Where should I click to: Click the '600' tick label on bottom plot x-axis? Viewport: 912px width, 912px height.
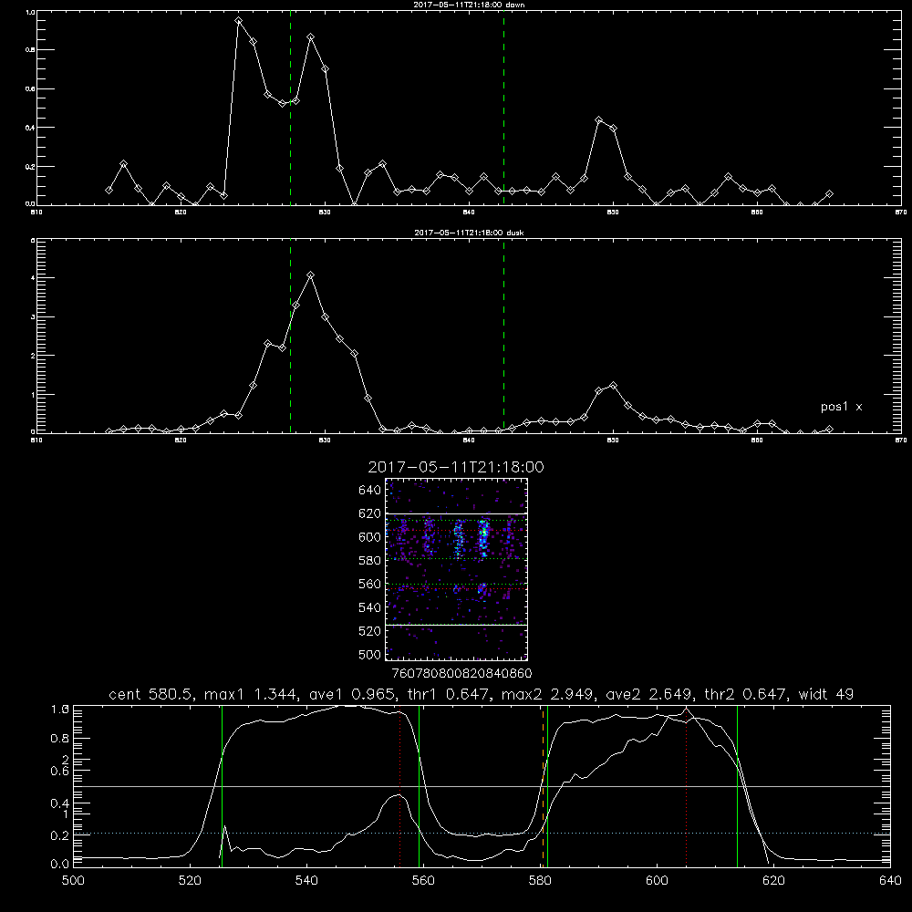[x=657, y=881]
